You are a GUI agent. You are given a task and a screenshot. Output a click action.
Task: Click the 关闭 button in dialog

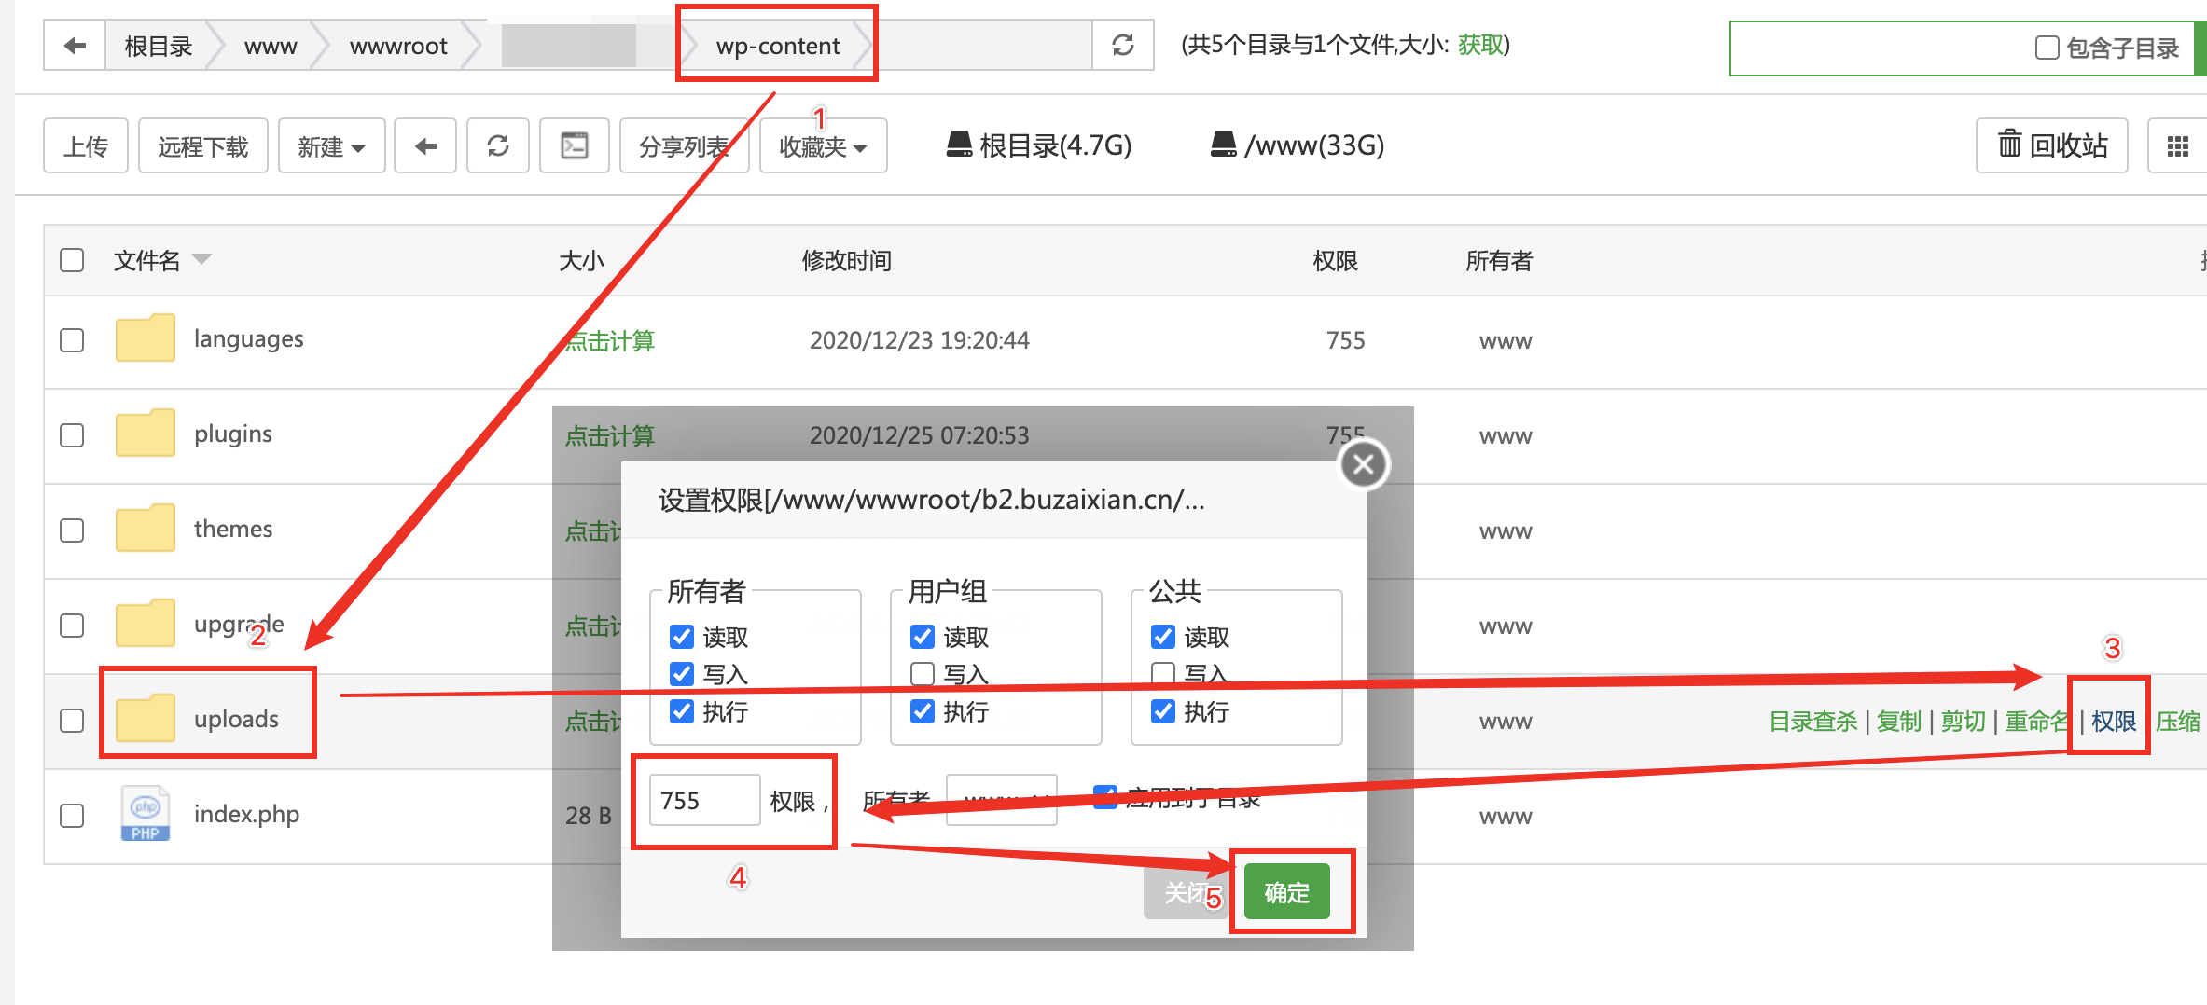1186,892
